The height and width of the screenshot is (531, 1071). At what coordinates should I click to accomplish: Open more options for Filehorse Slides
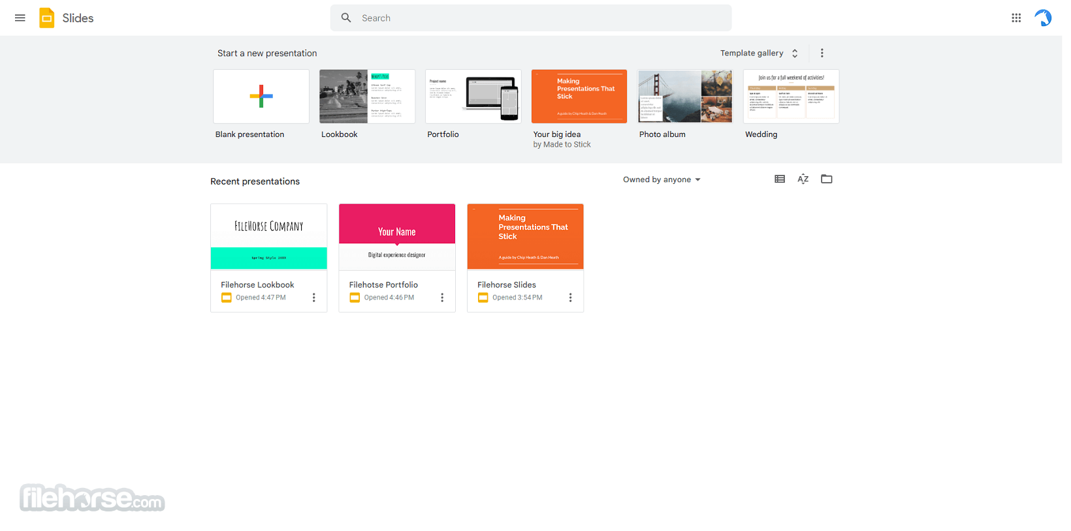pyautogui.click(x=570, y=297)
